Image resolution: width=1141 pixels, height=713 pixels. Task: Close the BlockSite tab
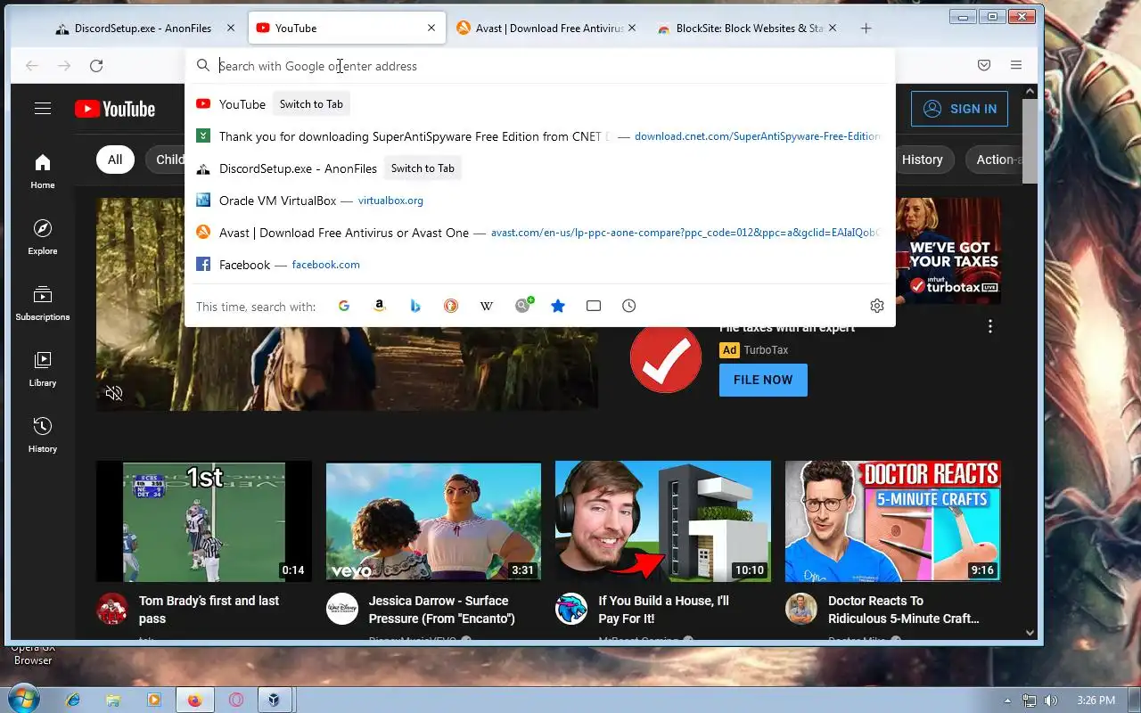tap(833, 29)
